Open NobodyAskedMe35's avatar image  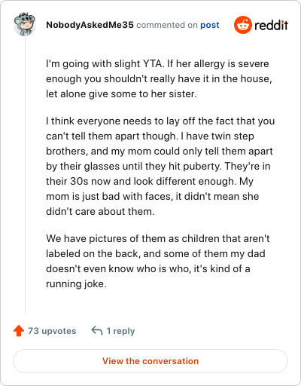point(25,24)
